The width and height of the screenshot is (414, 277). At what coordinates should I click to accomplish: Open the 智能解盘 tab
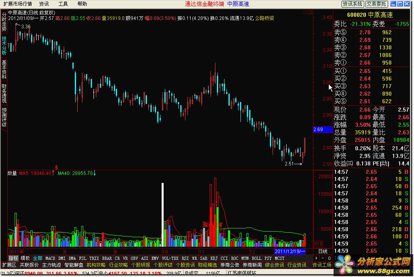pyautogui.click(x=74, y=265)
